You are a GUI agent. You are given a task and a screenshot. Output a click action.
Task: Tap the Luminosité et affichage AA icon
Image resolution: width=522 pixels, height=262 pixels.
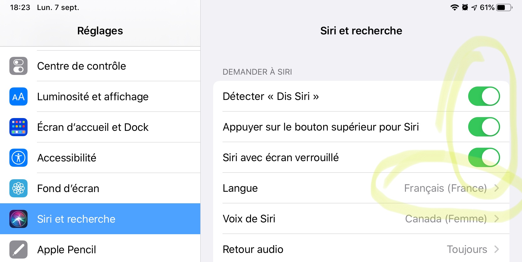(x=18, y=96)
